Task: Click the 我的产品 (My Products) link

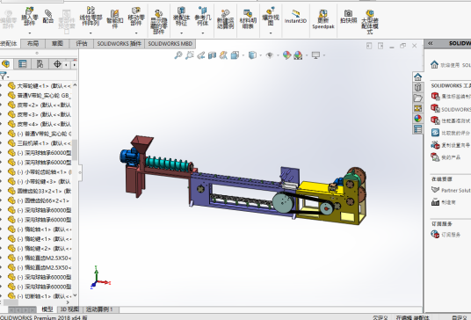Action: tap(446, 157)
